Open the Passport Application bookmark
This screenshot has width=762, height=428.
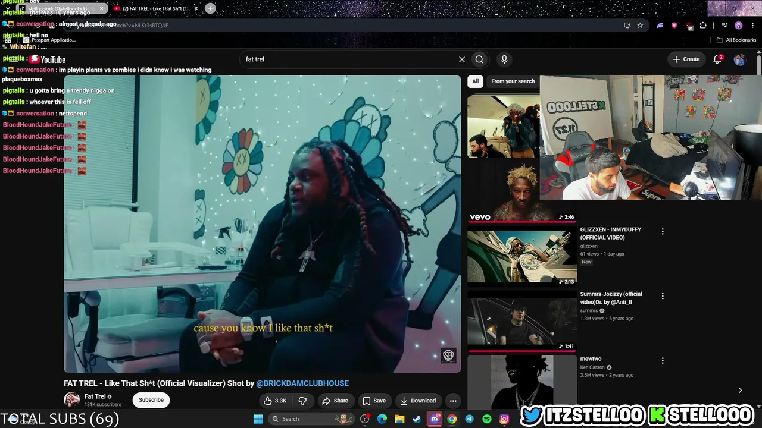point(49,40)
